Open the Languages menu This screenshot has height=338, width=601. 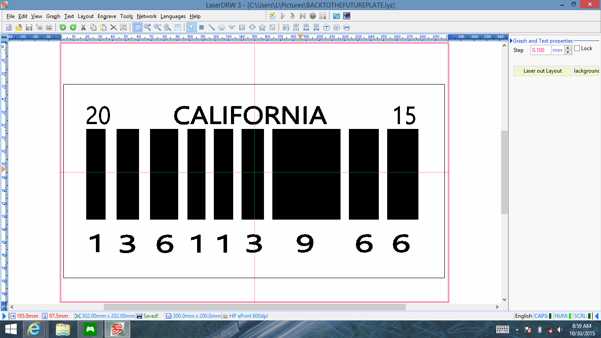pos(173,16)
